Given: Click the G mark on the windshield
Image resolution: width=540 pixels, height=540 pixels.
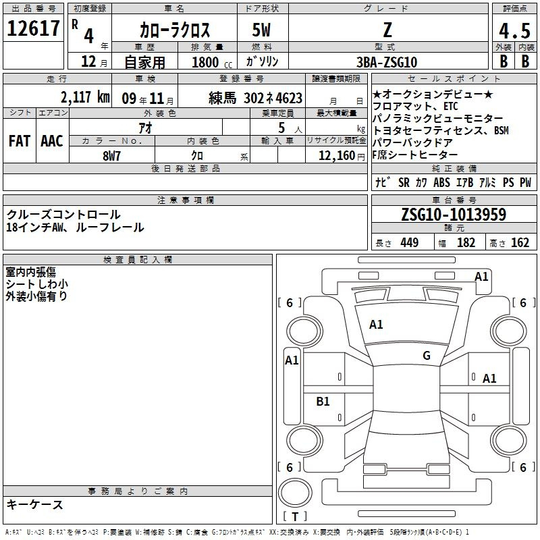Looking at the screenshot, I should point(426,356).
